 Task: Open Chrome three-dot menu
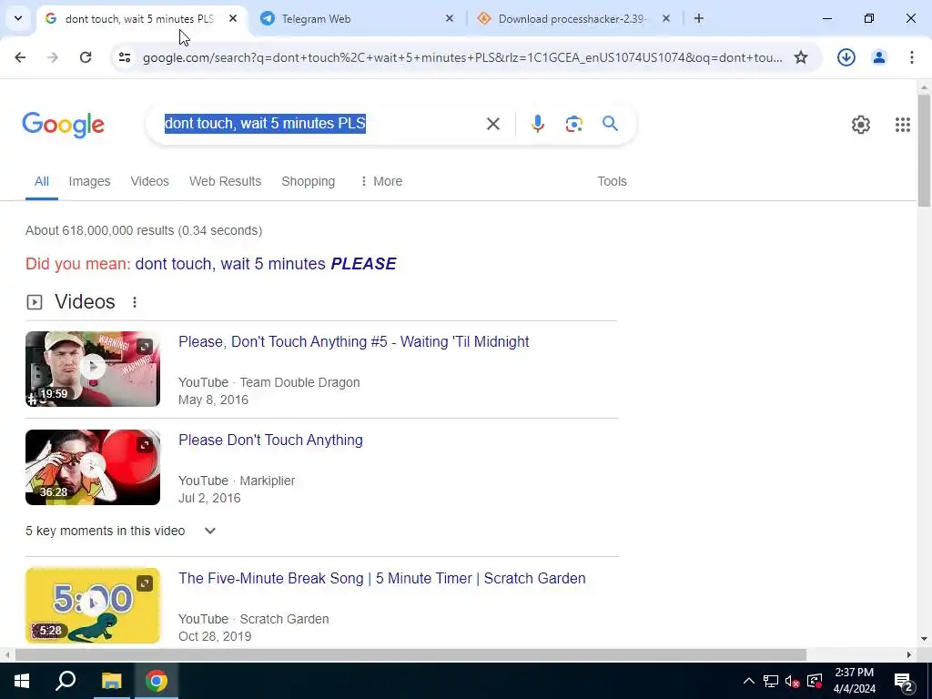(912, 57)
